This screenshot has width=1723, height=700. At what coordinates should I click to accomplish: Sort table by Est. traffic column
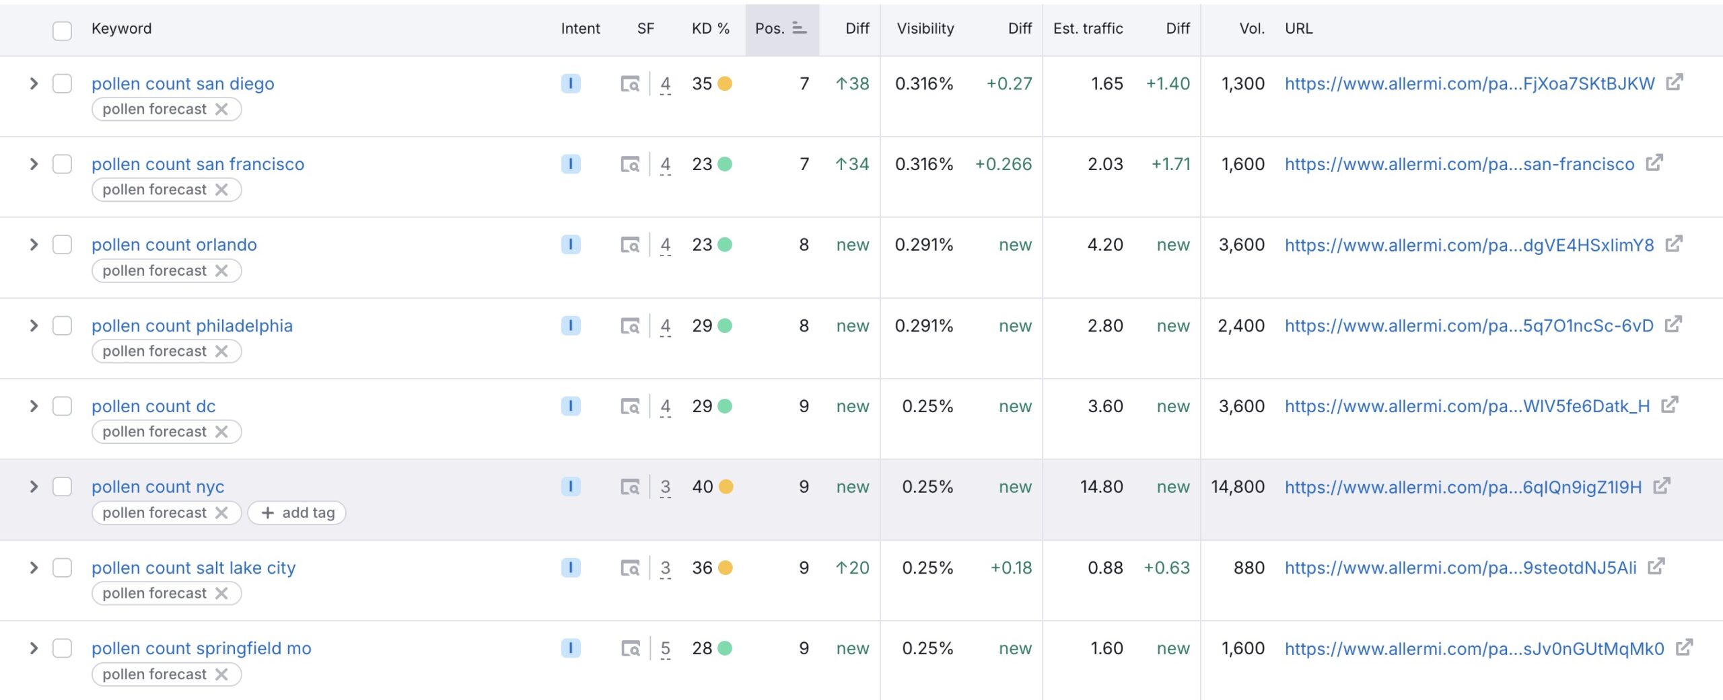point(1088,28)
